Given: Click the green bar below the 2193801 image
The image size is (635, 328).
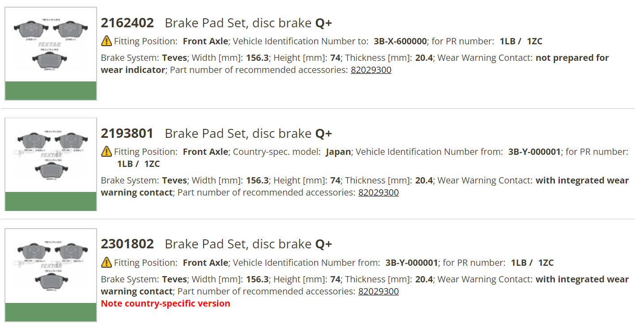Looking at the screenshot, I should point(51,201).
